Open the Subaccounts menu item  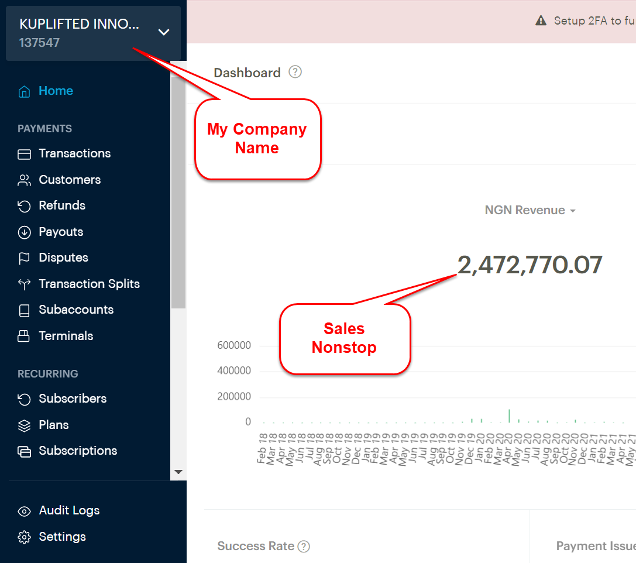click(76, 310)
